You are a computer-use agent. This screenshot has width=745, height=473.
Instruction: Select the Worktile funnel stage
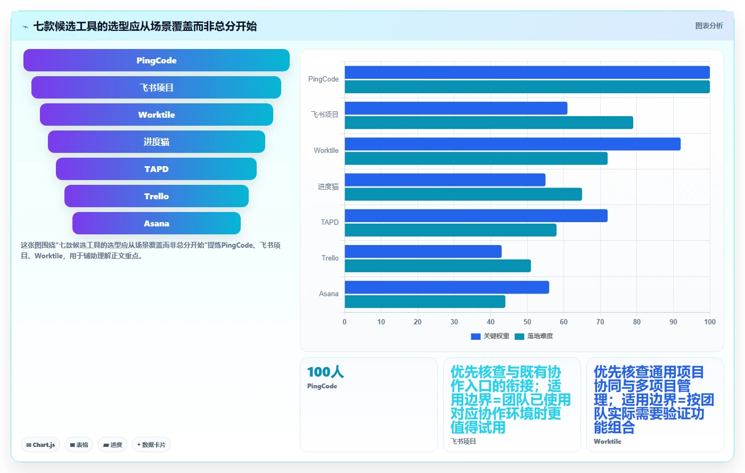tap(157, 115)
